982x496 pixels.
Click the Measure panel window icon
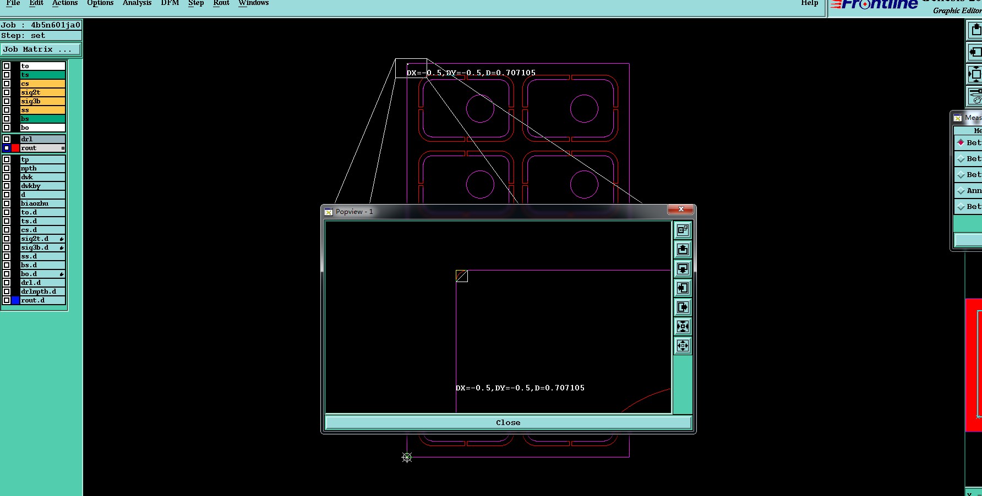pos(958,118)
